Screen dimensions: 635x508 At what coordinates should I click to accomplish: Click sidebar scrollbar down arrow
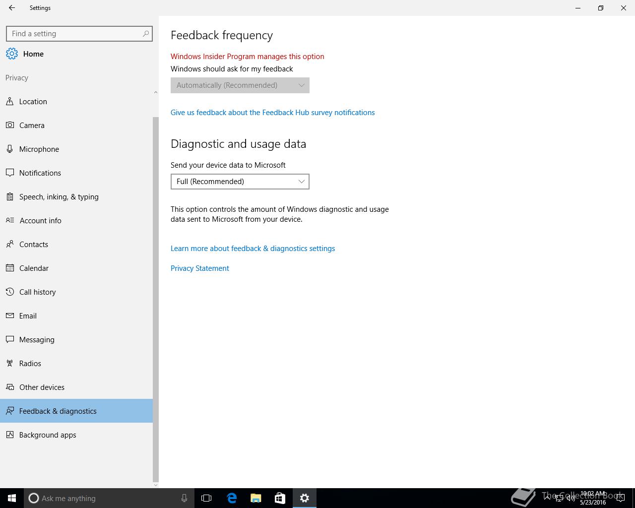coord(156,485)
